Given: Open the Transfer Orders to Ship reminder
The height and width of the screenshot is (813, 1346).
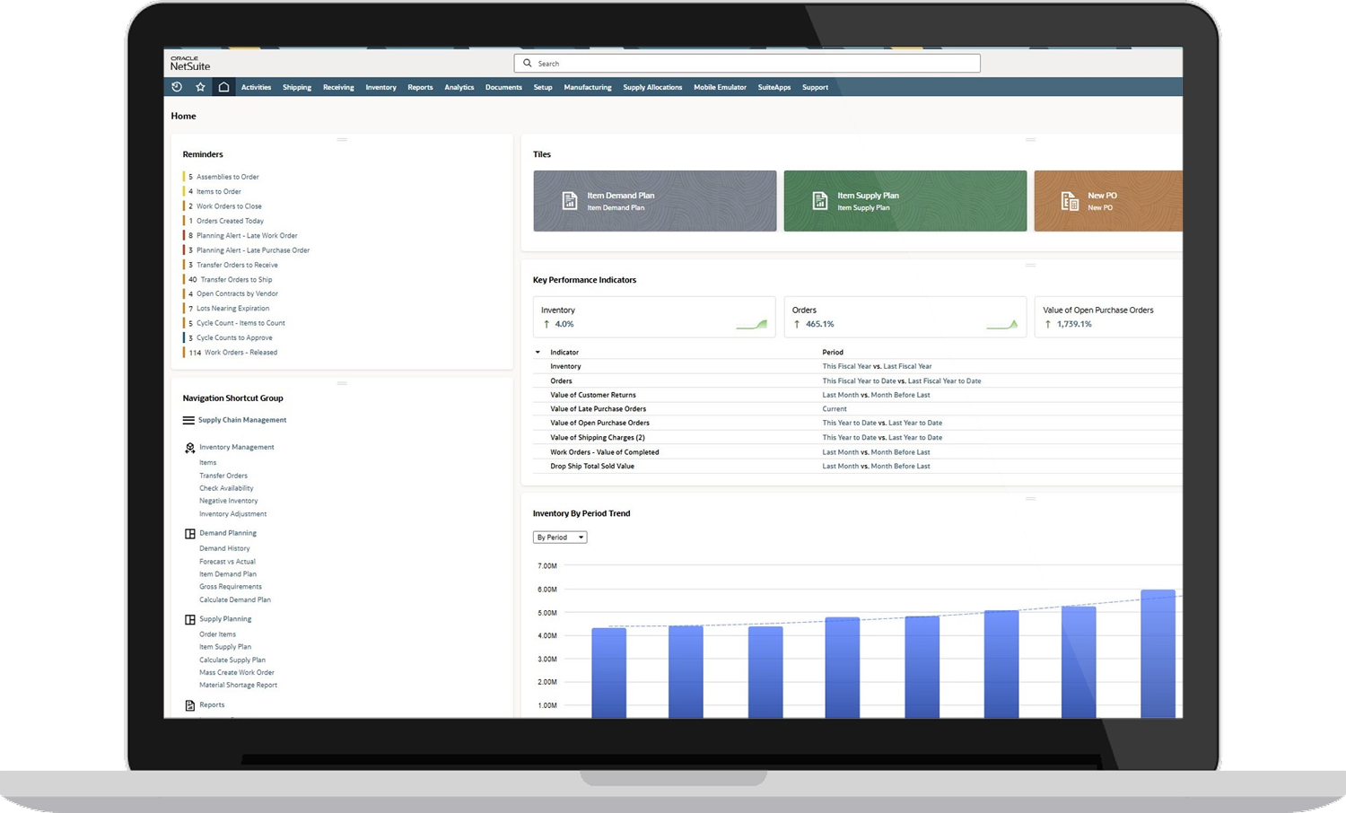Looking at the screenshot, I should (235, 279).
